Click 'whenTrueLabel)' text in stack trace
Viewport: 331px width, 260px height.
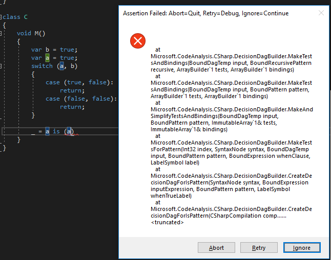pyautogui.click(x=171, y=196)
